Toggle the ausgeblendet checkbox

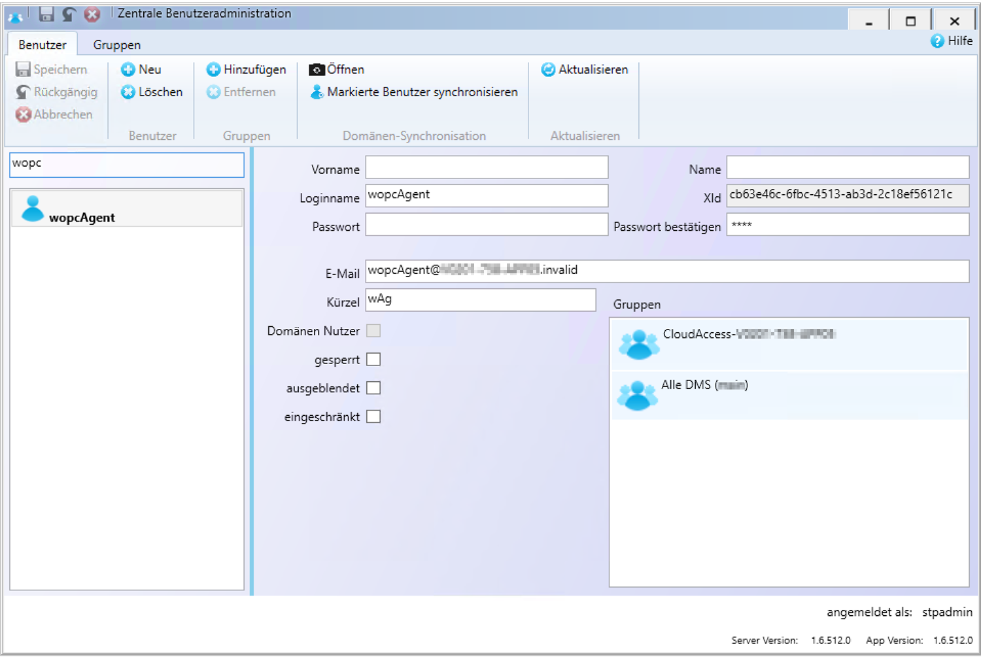(373, 388)
